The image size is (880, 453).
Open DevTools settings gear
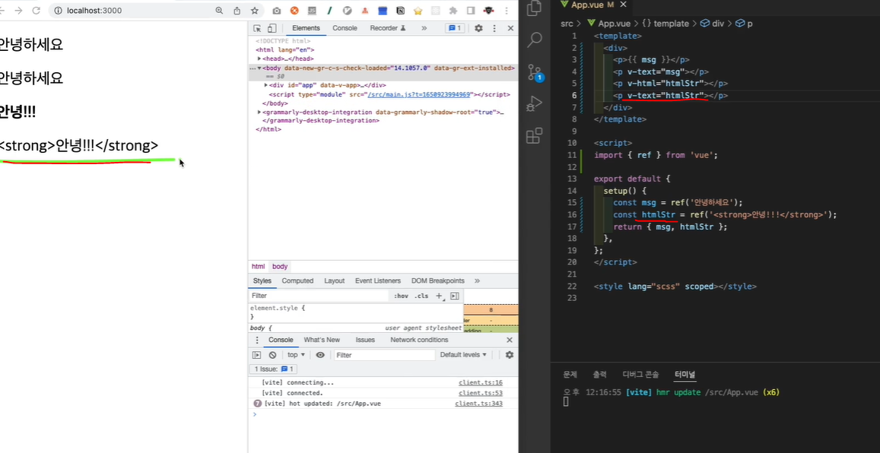478,28
